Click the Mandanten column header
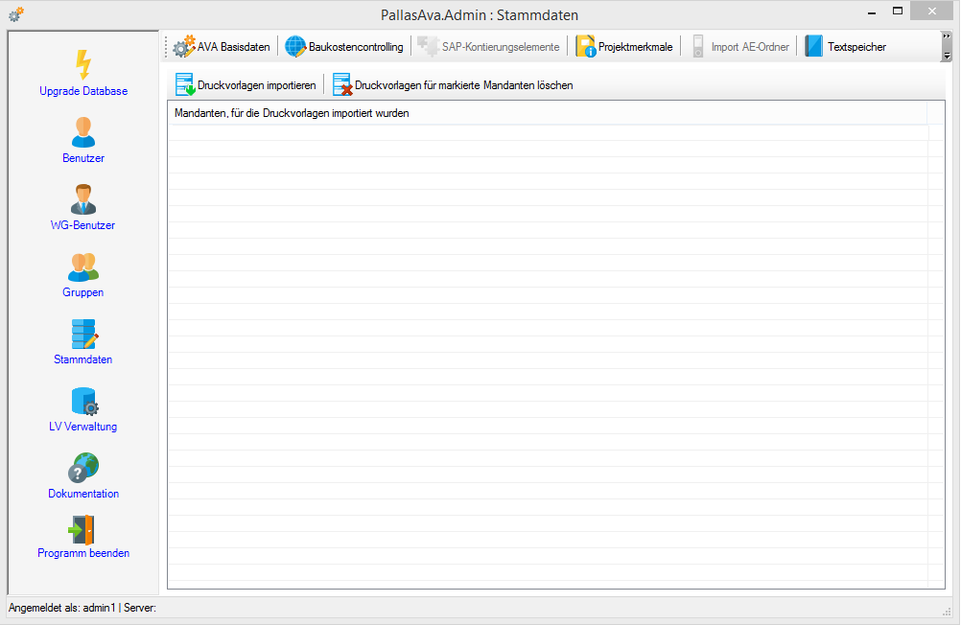This screenshot has width=961, height=625. point(548,113)
